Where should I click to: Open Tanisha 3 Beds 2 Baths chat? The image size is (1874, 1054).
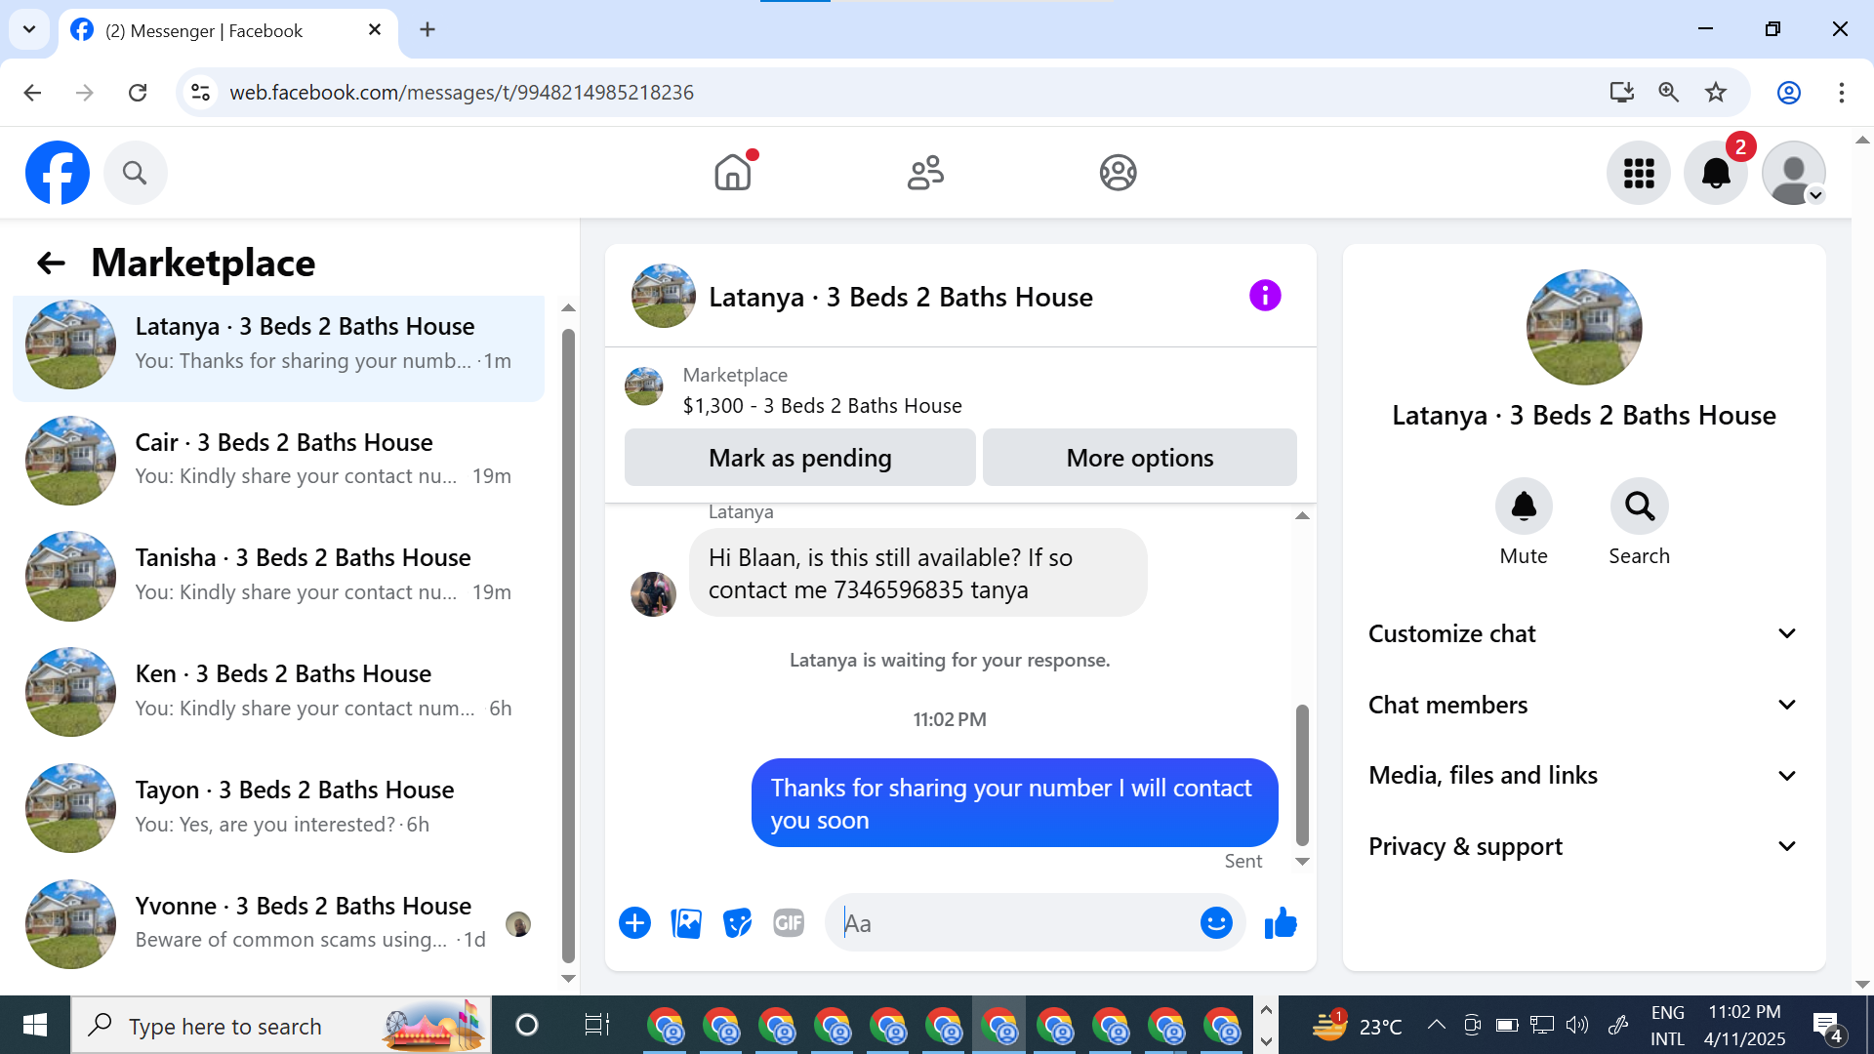pos(279,576)
